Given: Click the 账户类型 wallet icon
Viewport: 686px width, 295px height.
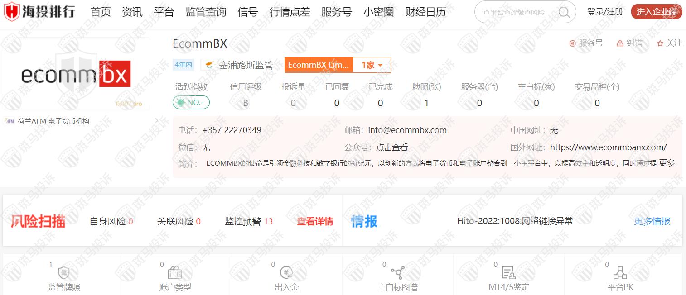Looking at the screenshot, I should pyautogui.click(x=175, y=273).
